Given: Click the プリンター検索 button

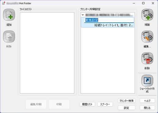Looking at the screenshot, I should tap(127, 101).
